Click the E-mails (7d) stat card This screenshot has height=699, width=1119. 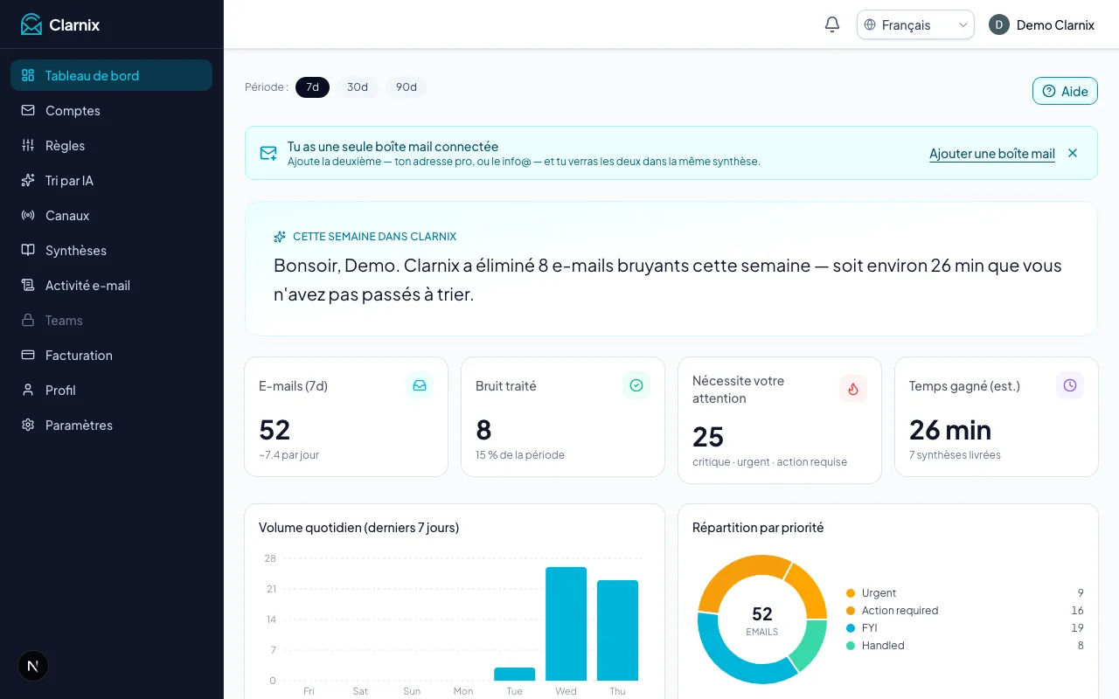(346, 417)
